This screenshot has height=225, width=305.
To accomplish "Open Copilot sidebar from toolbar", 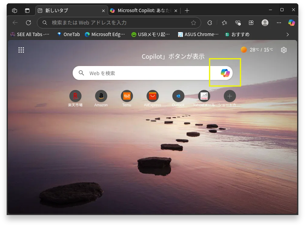I will tap(291, 23).
